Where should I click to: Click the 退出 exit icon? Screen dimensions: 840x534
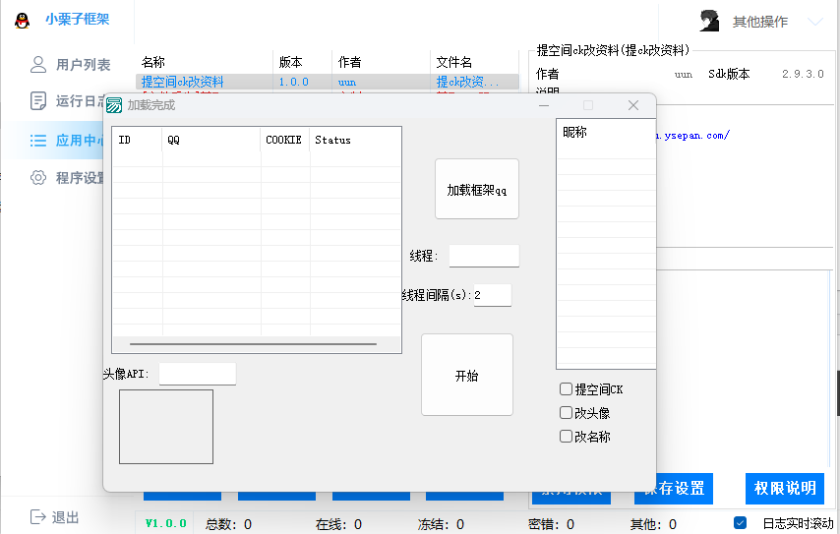[x=38, y=516]
